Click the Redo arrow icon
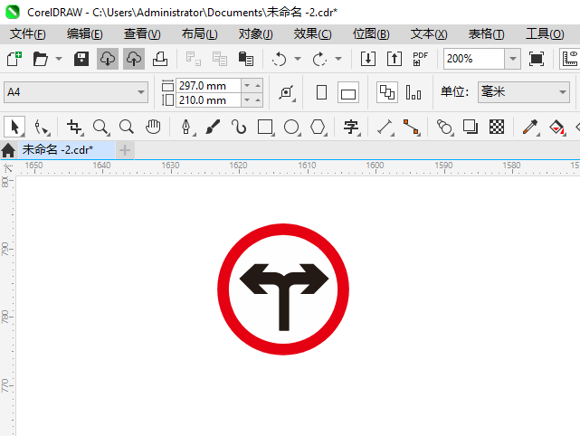 (319, 59)
